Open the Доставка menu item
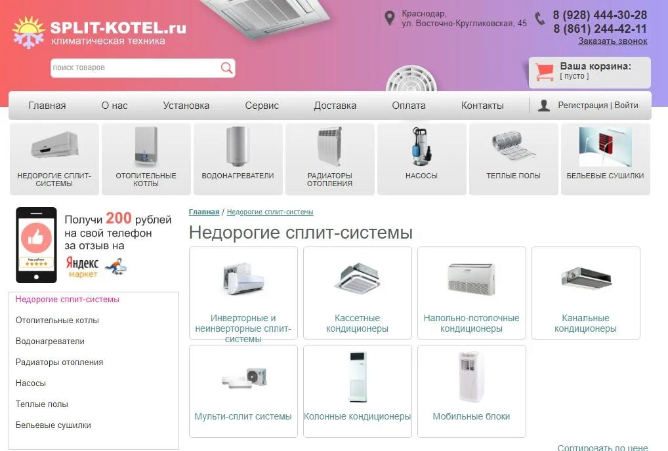This screenshot has height=451, width=668. click(335, 106)
